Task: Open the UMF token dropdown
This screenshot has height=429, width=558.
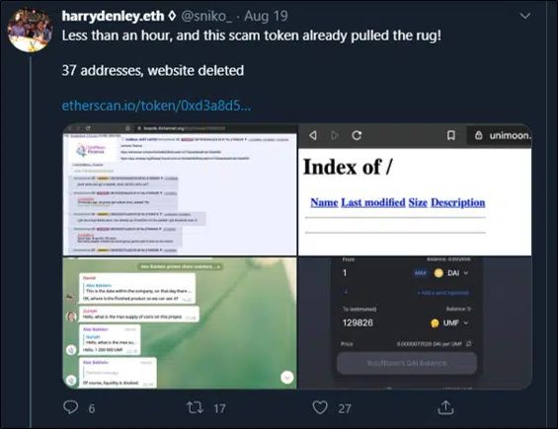Action: point(449,323)
